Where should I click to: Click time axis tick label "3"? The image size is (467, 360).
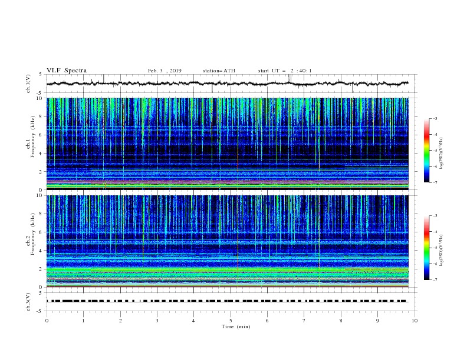click(x=157, y=321)
